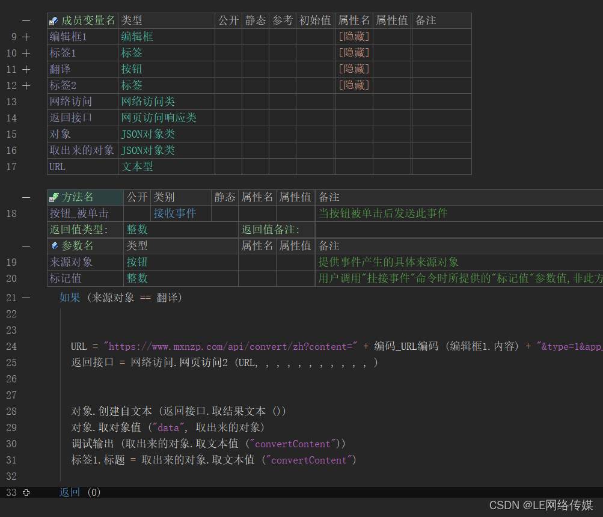Screen dimensions: 603x517
Task: Expand the 编辑框1 row with its plus icon
Action: pyautogui.click(x=25, y=36)
